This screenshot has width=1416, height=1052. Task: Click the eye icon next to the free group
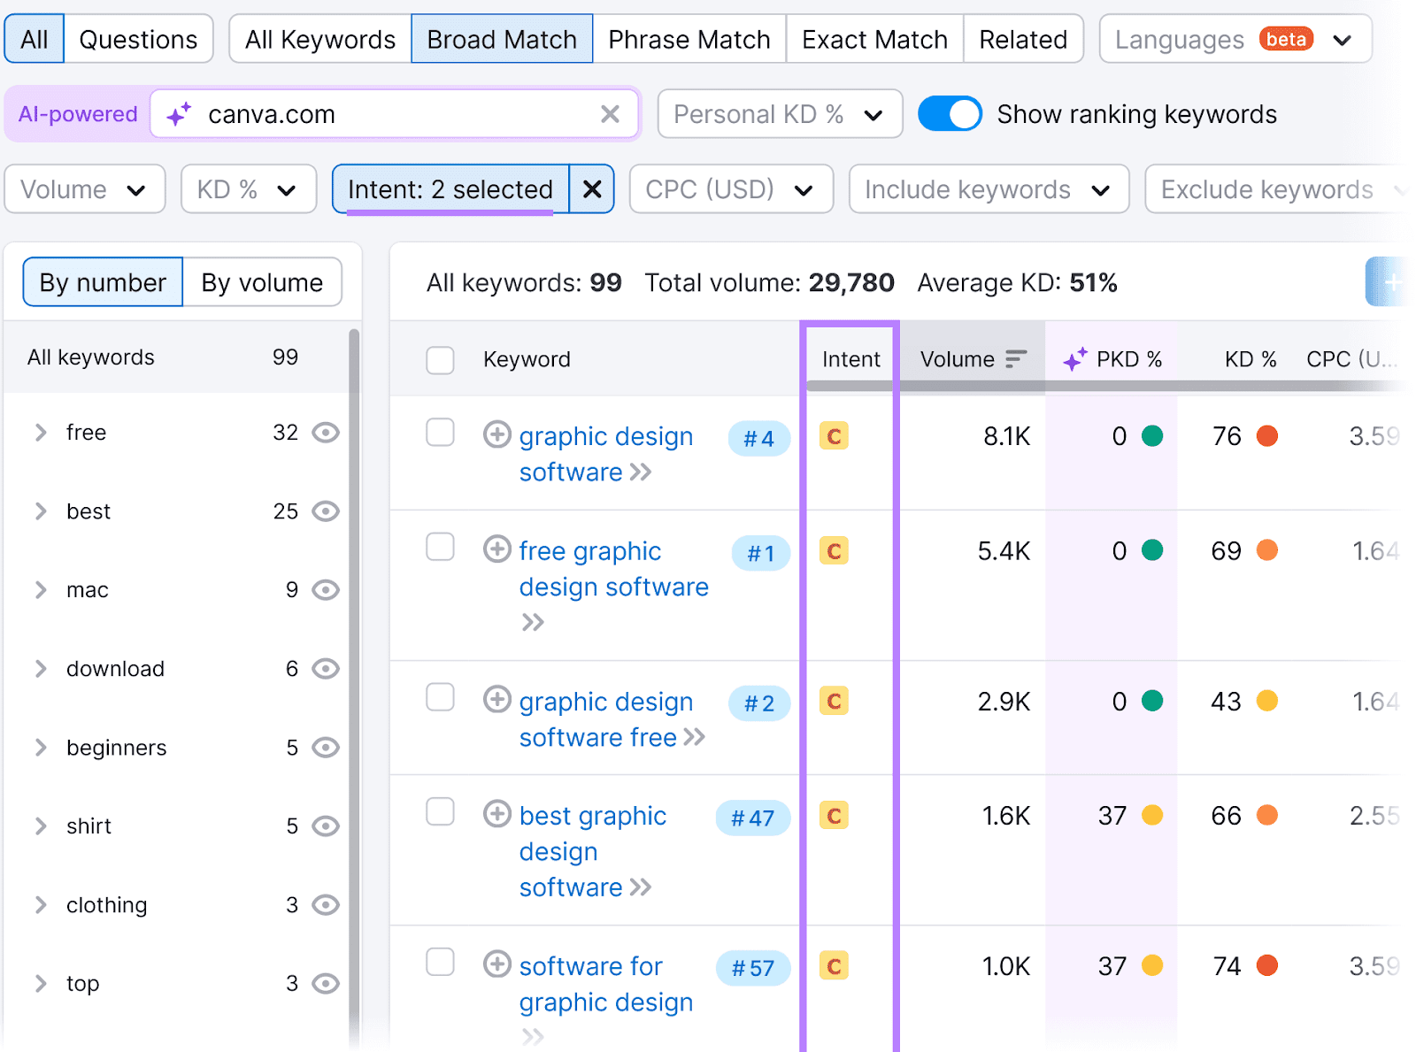point(326,433)
